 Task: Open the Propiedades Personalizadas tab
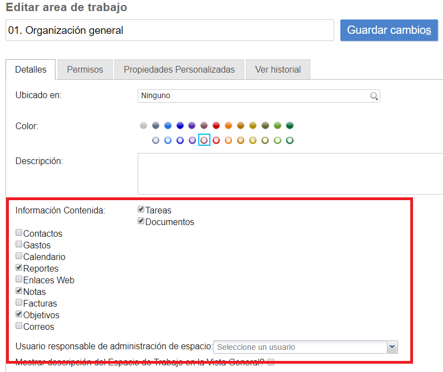(x=179, y=70)
